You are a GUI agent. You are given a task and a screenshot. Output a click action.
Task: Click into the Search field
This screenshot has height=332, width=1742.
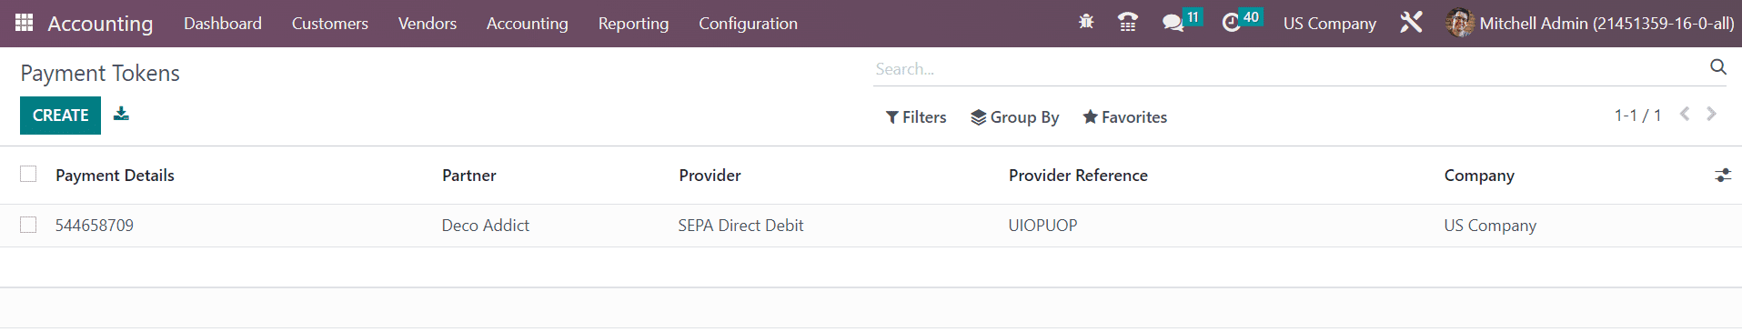[x=1287, y=69]
